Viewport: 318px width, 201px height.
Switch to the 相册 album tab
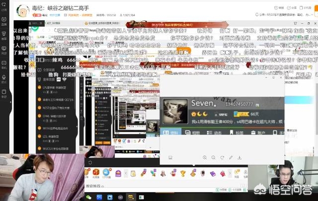pos(192,133)
